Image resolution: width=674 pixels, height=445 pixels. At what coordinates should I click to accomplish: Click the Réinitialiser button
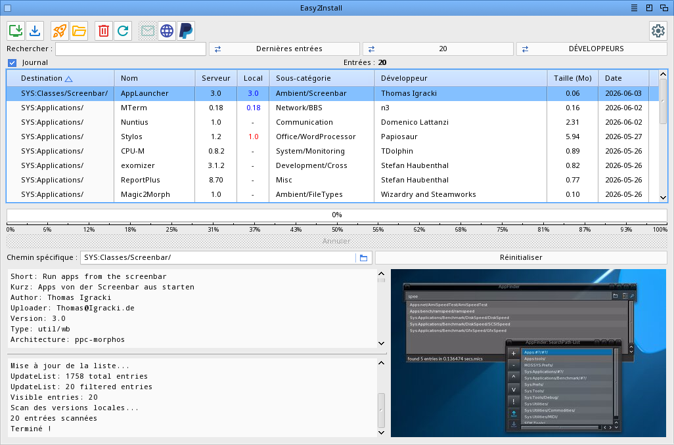(521, 258)
